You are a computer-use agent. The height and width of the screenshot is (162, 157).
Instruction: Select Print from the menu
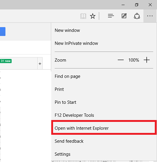104,89
